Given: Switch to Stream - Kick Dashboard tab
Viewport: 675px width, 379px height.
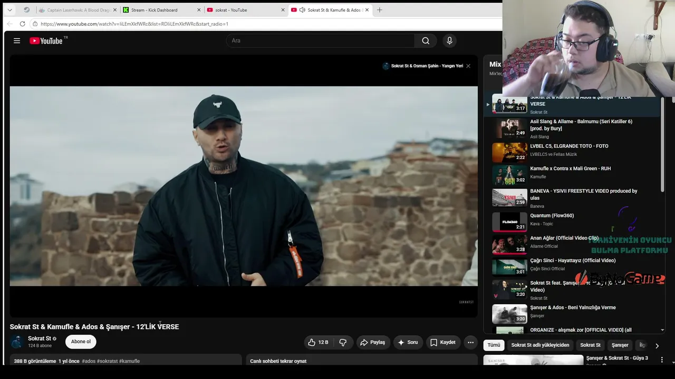Looking at the screenshot, I should click(161, 10).
